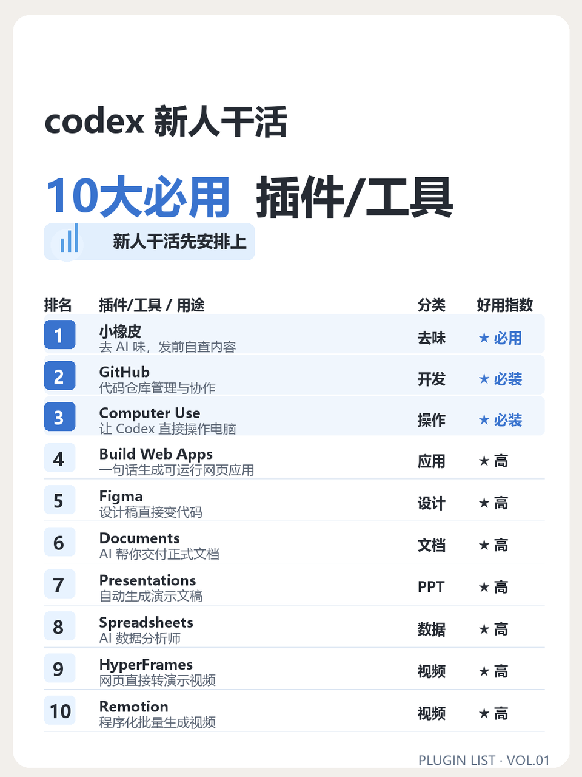Screen dimensions: 582x777
Task: Click the rank 4 number badge
Action: click(x=59, y=458)
